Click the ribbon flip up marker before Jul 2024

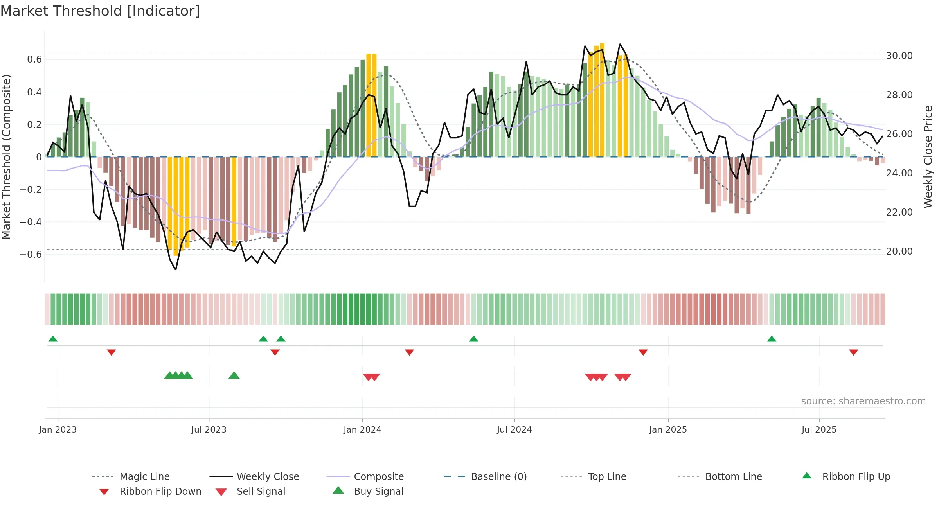(474, 339)
